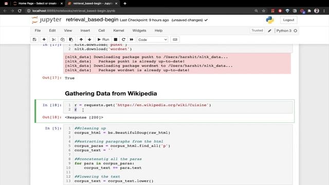This screenshot has height=185, width=329.
Task: Click the Gathering Data from Wikipedia heading
Action: pos(111,94)
